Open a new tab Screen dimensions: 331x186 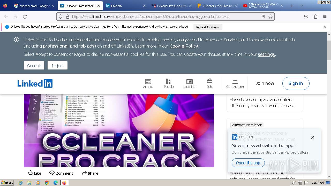pos(291,6)
